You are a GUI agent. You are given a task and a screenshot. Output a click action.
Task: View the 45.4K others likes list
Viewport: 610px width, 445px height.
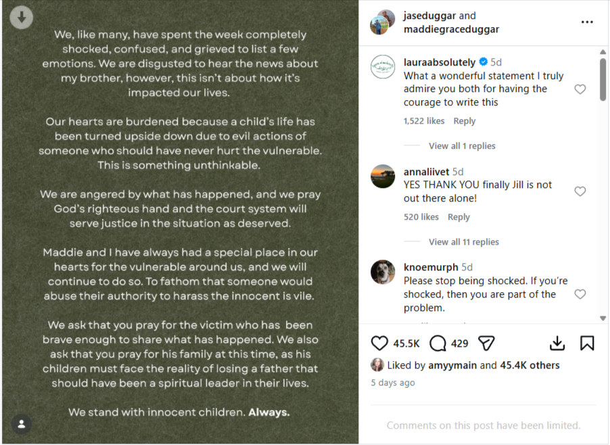[x=530, y=365]
